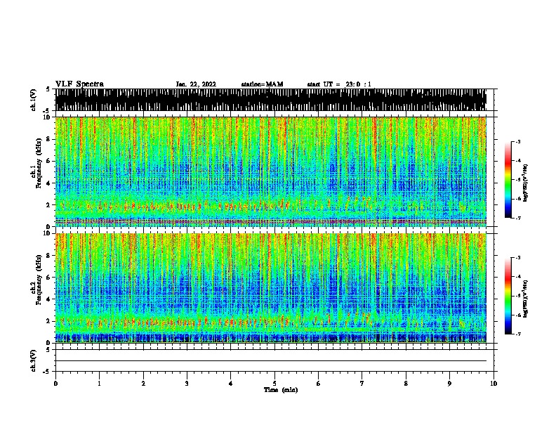This screenshot has height=430, width=556.
Task: Click the ch.3(V) axis tick label "-5"
Action: coord(48,372)
